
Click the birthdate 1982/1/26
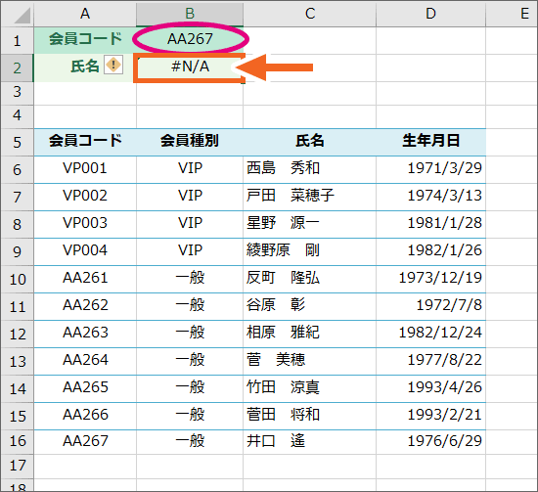point(445,250)
